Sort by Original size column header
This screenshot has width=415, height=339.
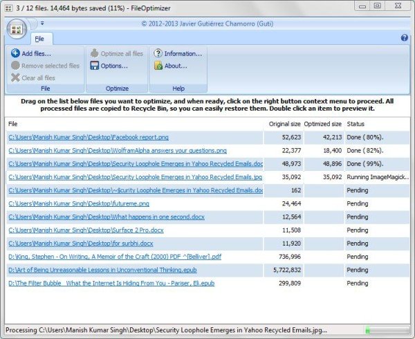point(284,124)
